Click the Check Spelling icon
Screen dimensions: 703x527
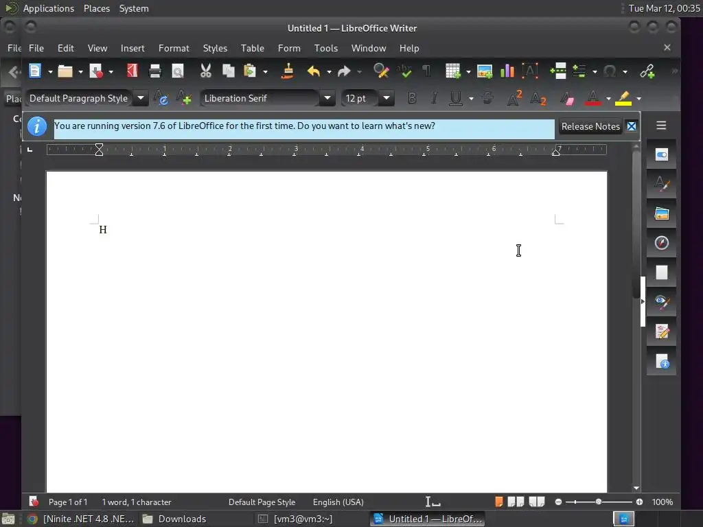coord(404,71)
